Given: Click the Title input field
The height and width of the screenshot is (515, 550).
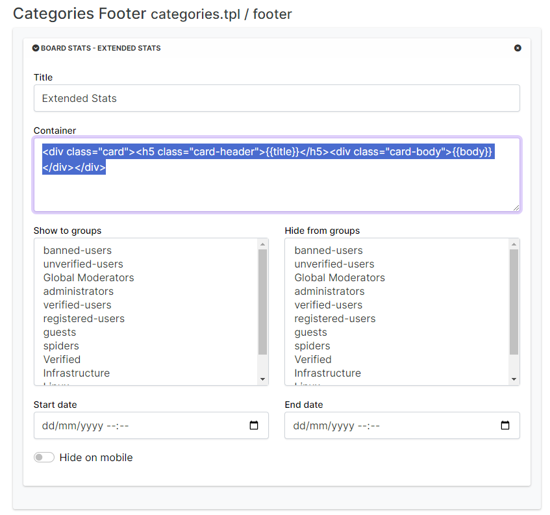Looking at the screenshot, I should [x=277, y=99].
